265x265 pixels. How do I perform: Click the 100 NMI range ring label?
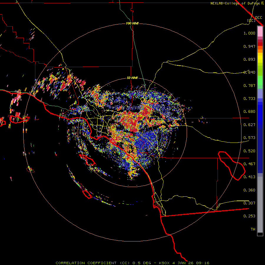pyautogui.click(x=132, y=23)
